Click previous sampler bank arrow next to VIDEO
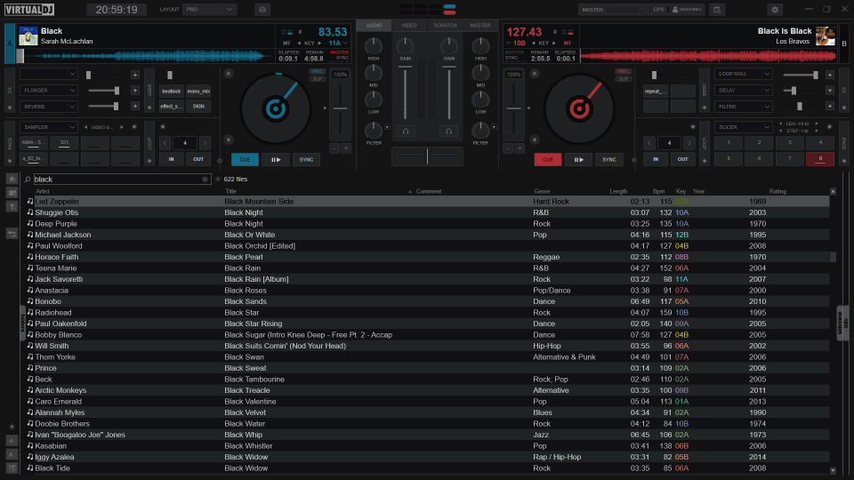 coord(85,127)
